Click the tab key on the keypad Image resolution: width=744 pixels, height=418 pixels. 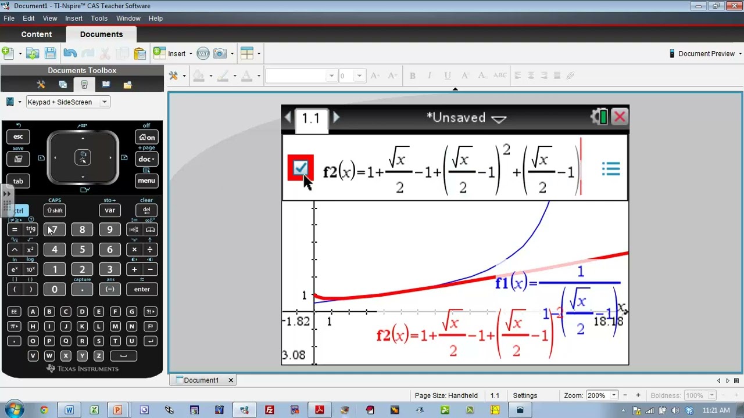[x=18, y=181]
